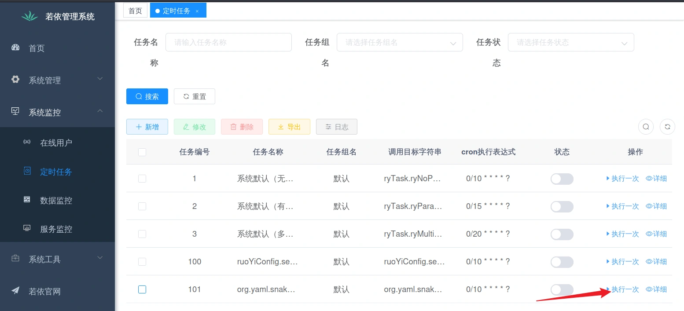This screenshot has height=311, width=684.
Task: Switch to the 首页 tab
Action: pyautogui.click(x=135, y=11)
